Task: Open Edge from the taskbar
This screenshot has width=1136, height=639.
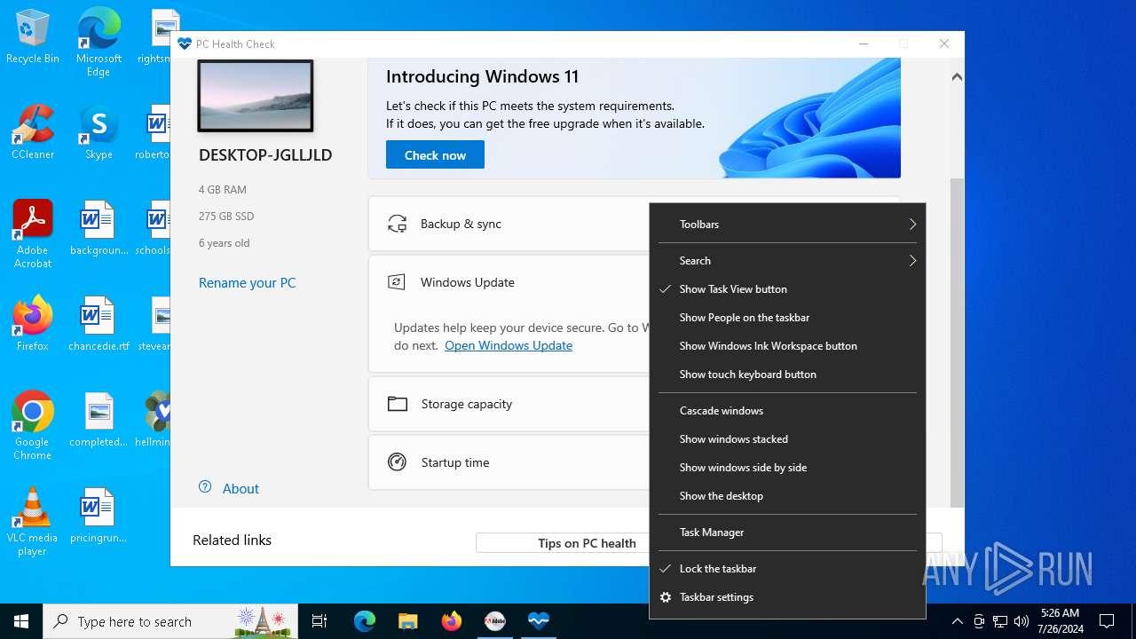Action: click(365, 621)
